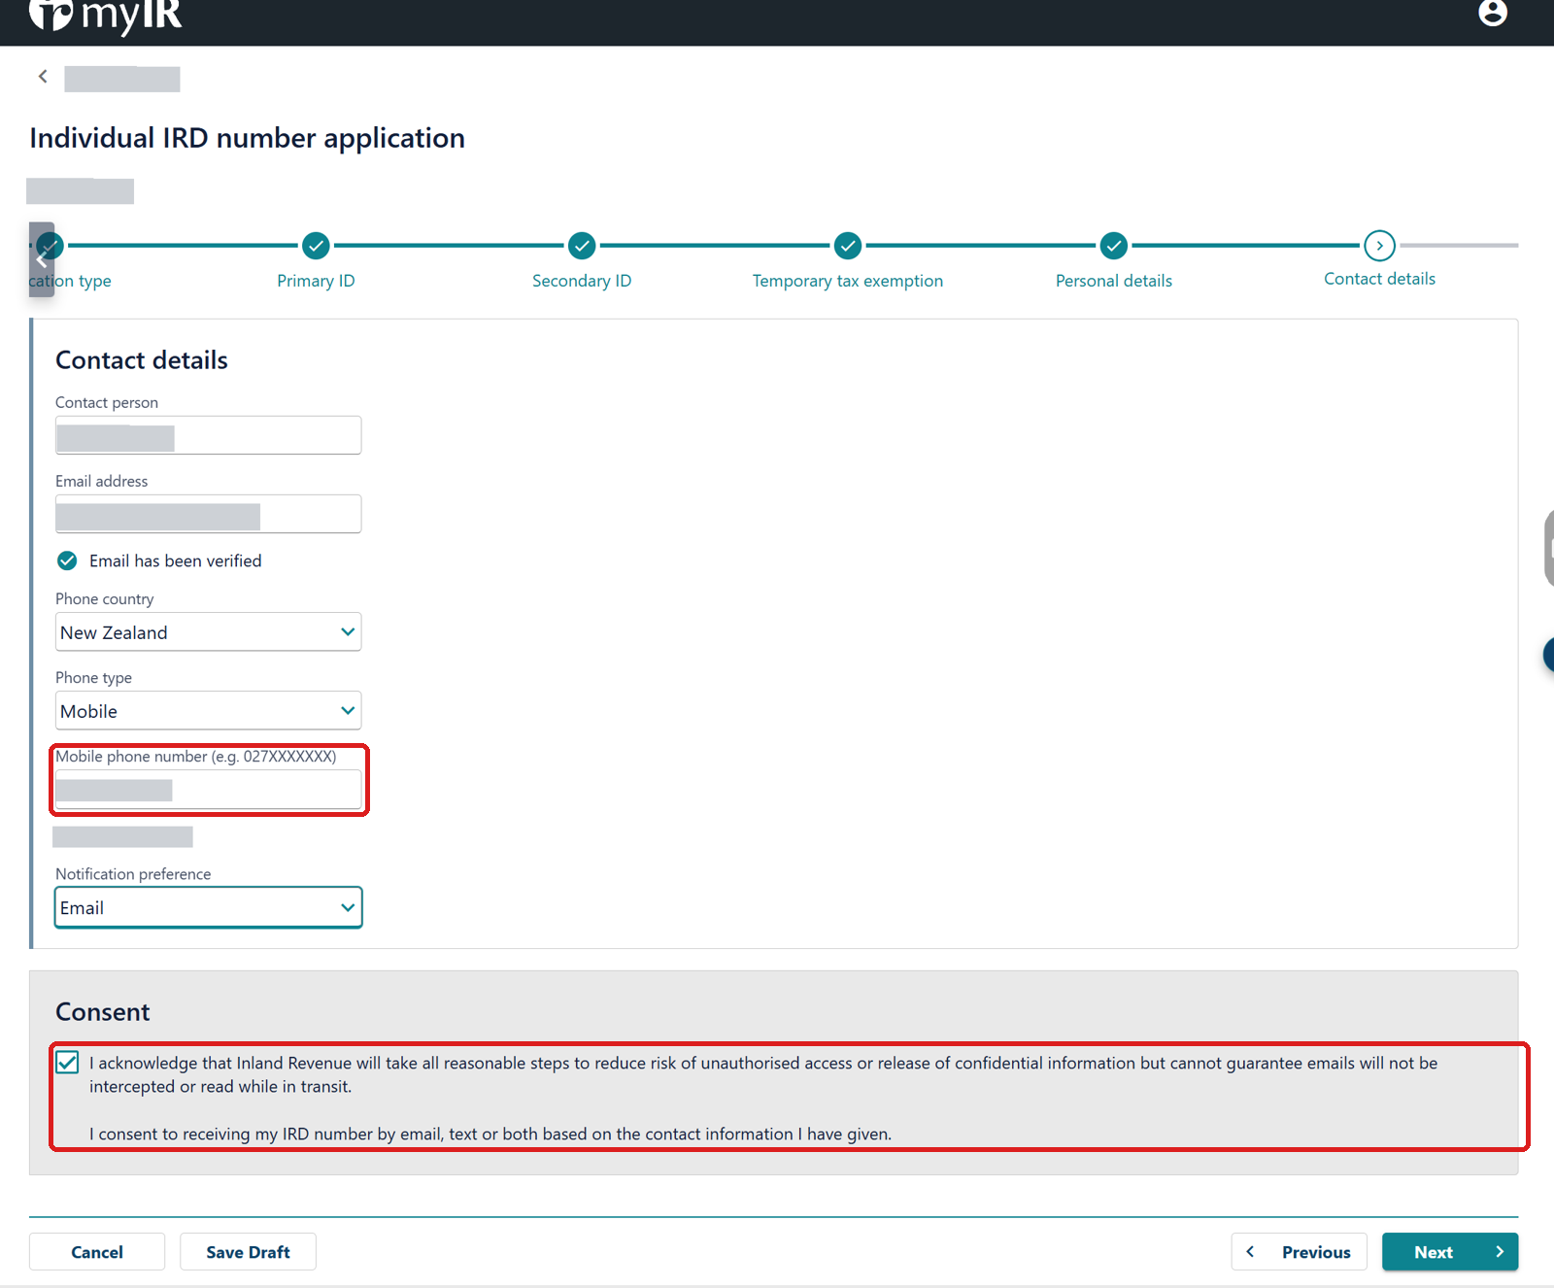This screenshot has width=1554, height=1288.
Task: Select the Contact details step label
Action: point(1379,279)
